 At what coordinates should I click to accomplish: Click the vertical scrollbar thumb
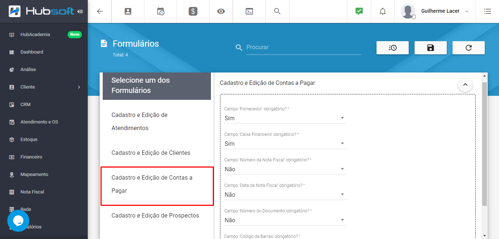click(484, 144)
